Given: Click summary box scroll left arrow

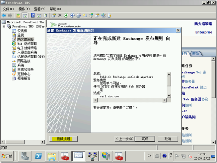Looking at the screenshot, I should pos(96,100).
